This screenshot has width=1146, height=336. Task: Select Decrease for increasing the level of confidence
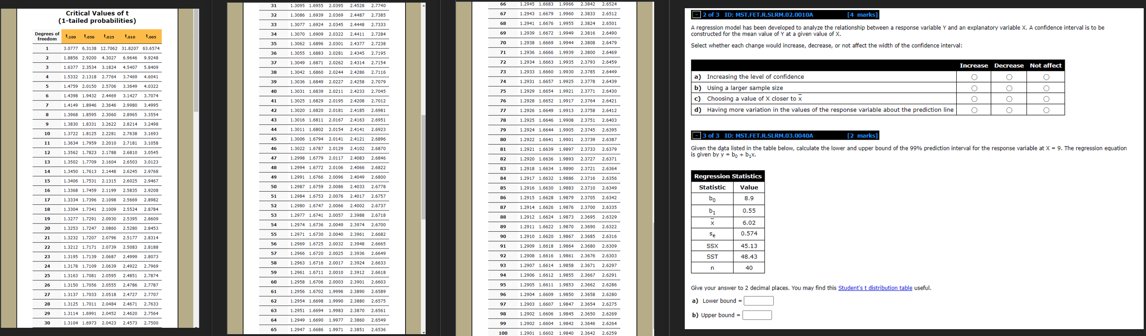[x=1009, y=77]
